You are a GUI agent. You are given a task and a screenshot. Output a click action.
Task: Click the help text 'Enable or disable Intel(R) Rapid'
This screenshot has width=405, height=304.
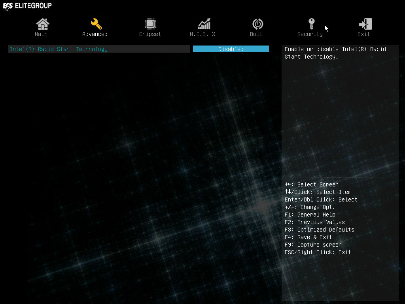pyautogui.click(x=335, y=49)
